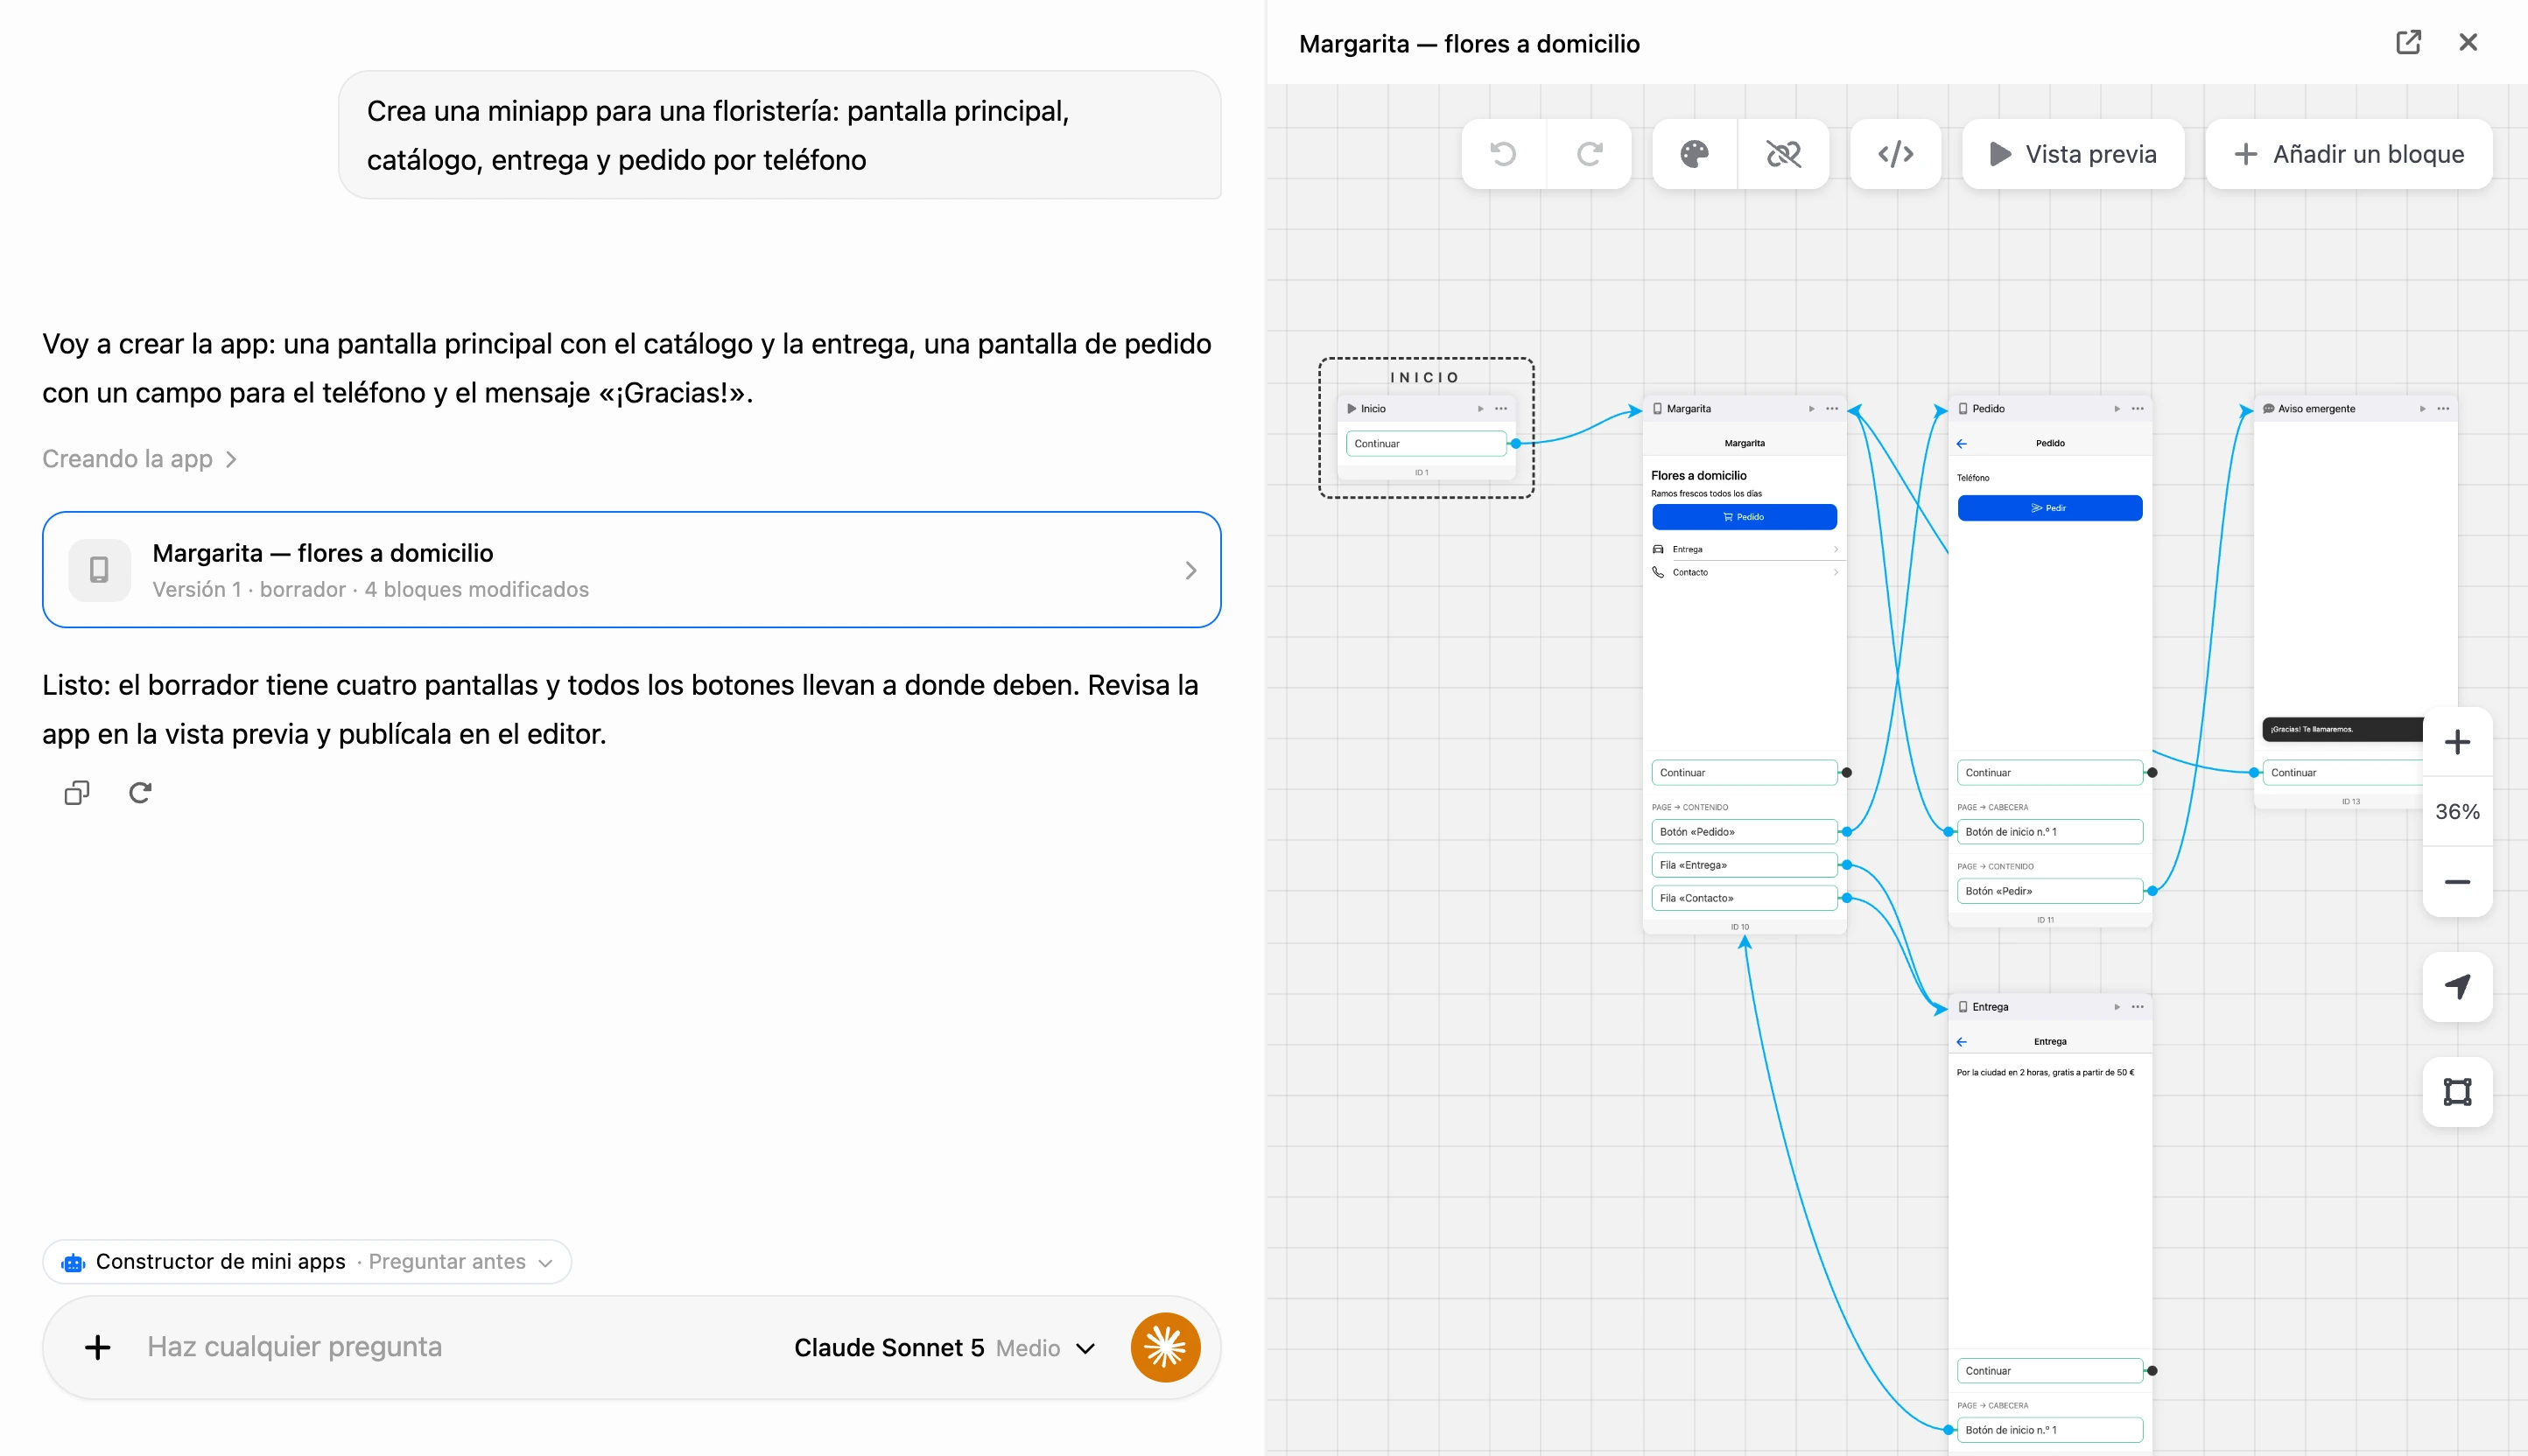Viewport: 2528px width, 1456px height.
Task: Open the app in a new window icon
Action: pyautogui.click(x=2408, y=42)
